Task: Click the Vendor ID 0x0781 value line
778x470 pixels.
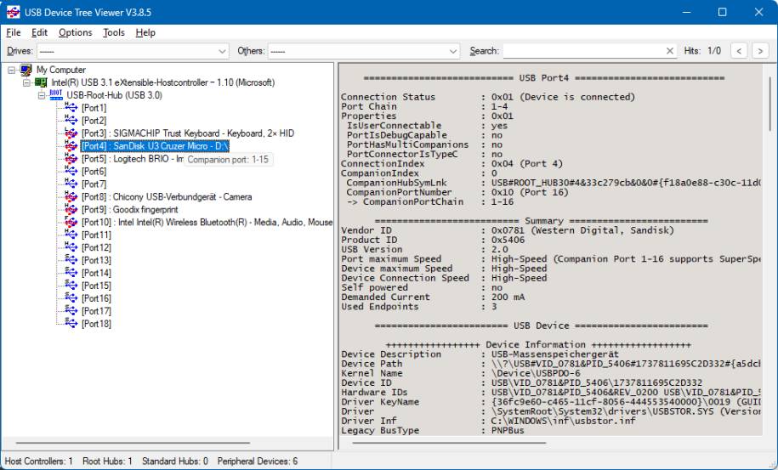Action: (x=508, y=230)
